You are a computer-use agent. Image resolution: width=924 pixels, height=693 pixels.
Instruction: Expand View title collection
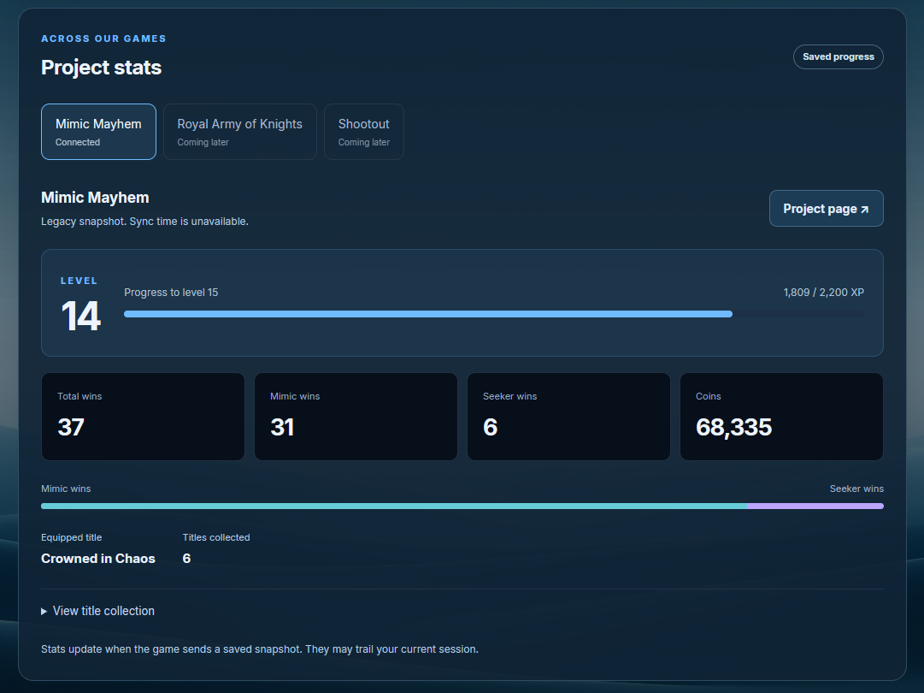click(97, 611)
